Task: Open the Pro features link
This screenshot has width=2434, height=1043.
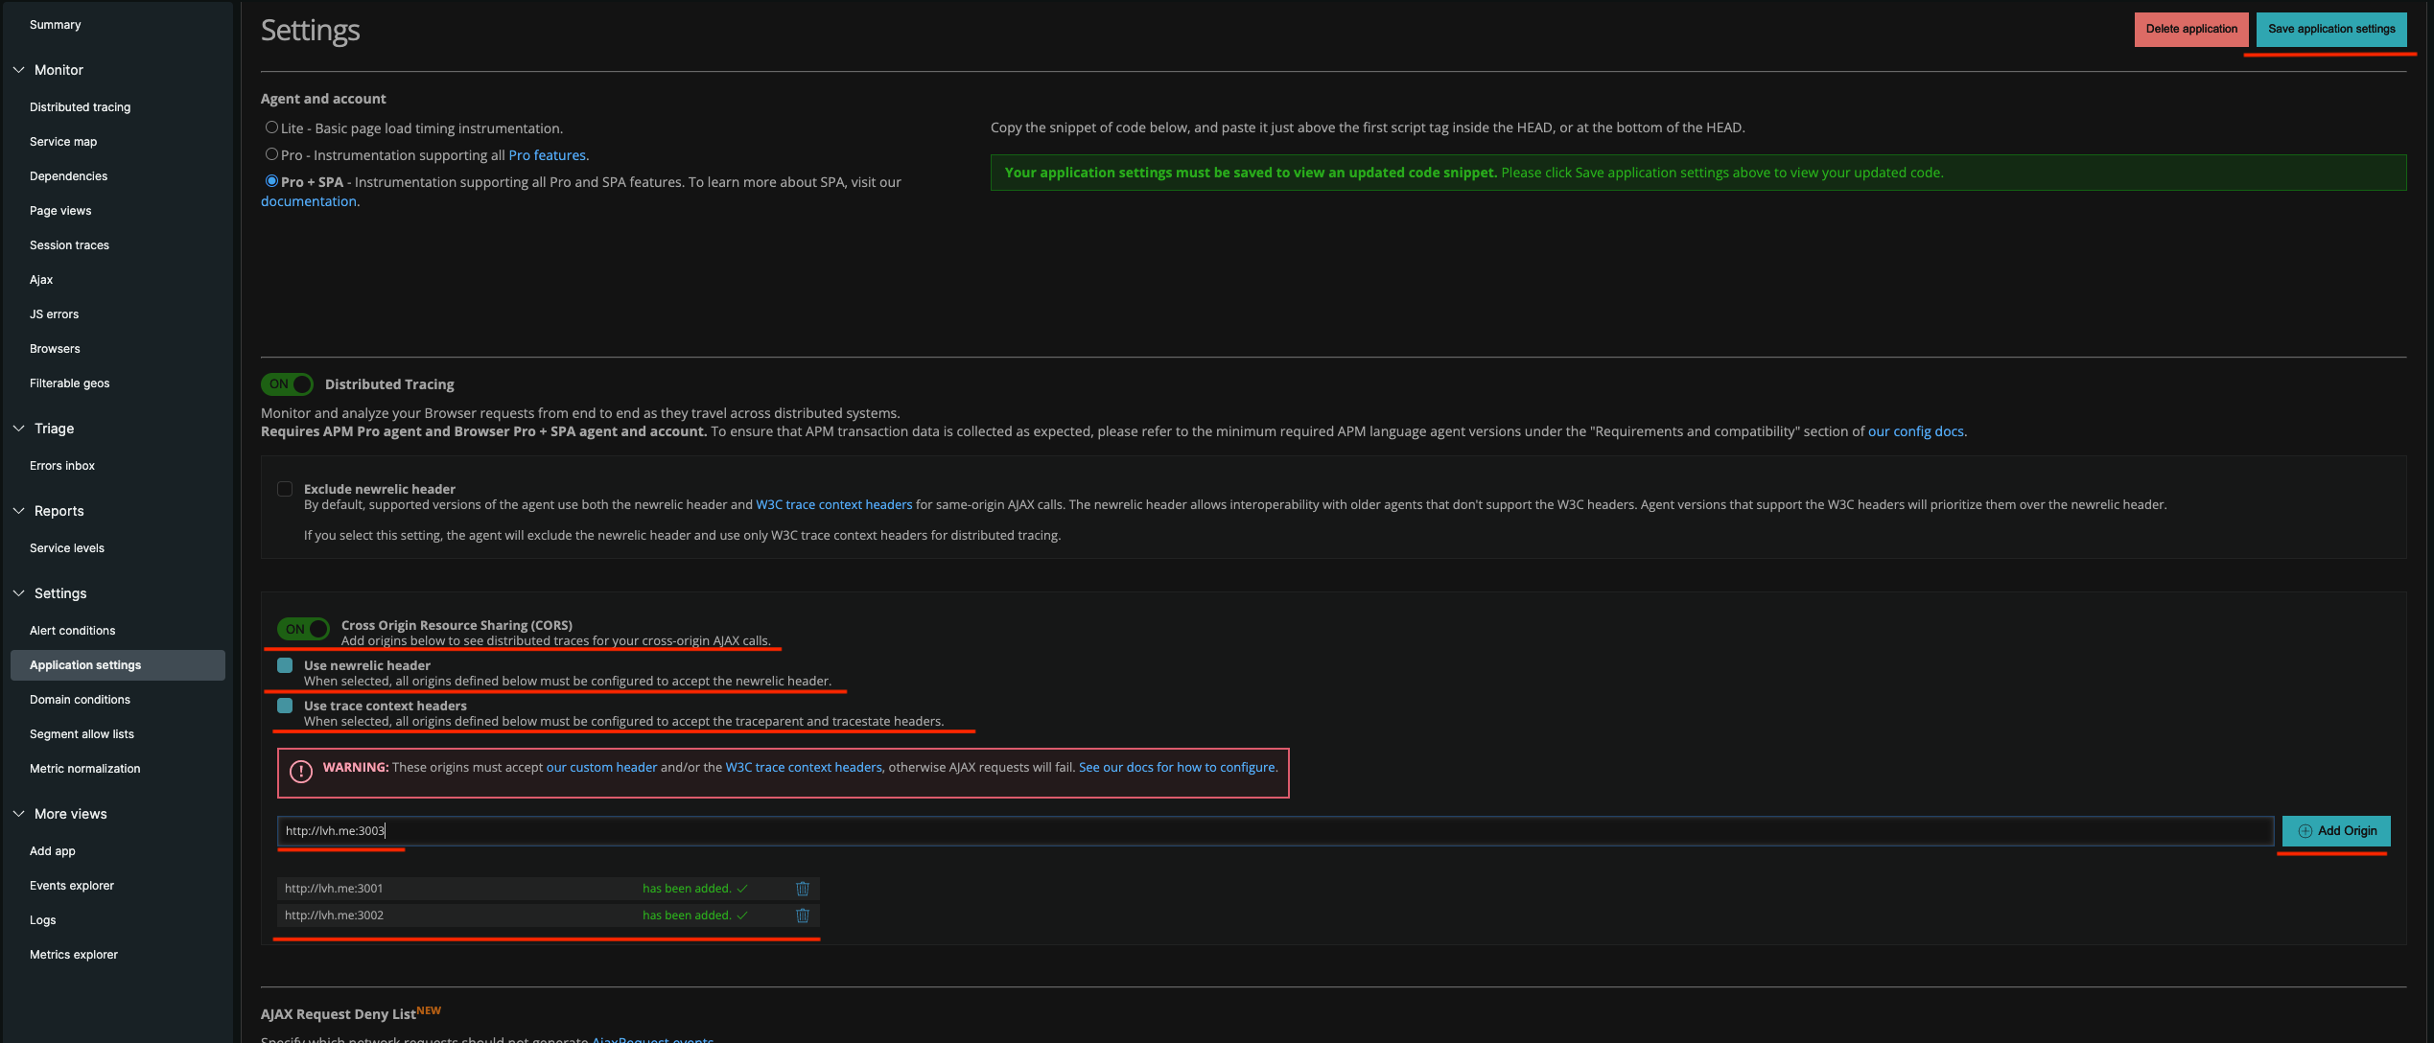Action: [547, 155]
